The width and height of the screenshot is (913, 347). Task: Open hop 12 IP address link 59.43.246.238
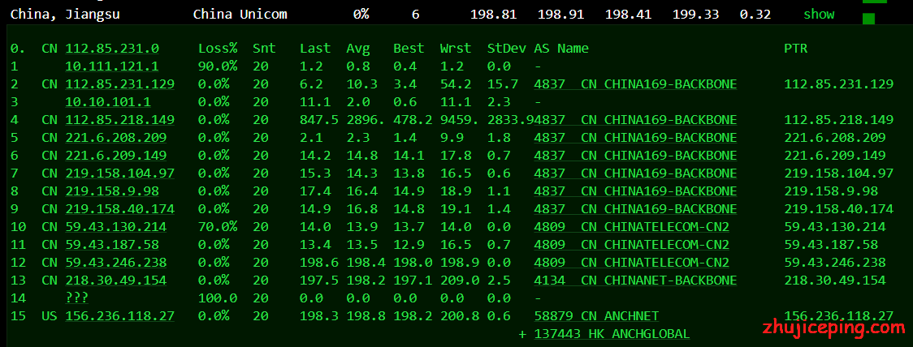pos(116,262)
